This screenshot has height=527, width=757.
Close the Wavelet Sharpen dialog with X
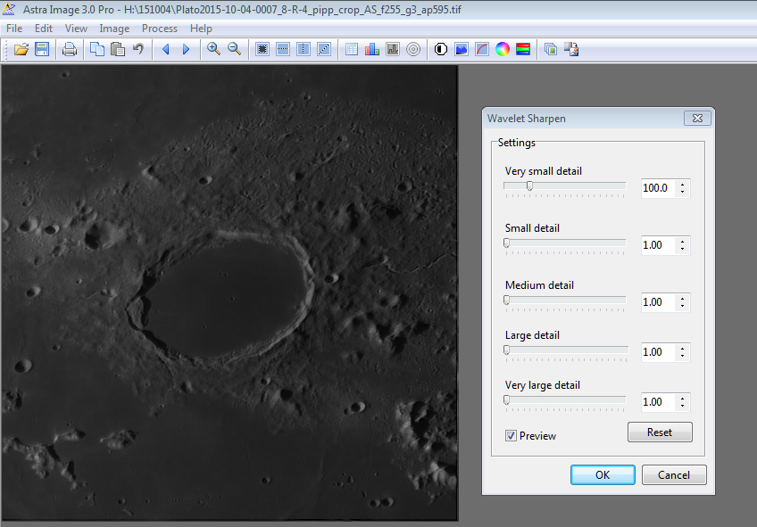tap(697, 118)
